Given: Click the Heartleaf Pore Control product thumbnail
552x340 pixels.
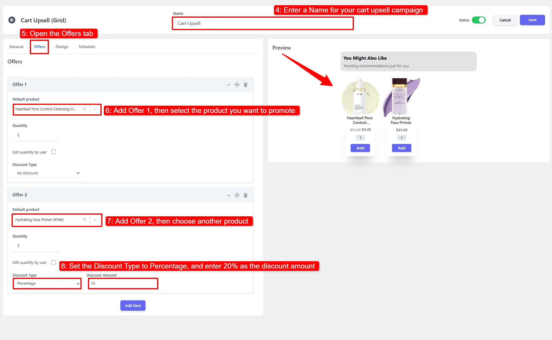Looking at the screenshot, I should [x=360, y=97].
